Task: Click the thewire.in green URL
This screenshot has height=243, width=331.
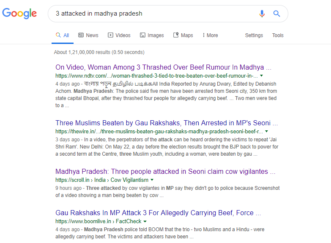Action: point(159,131)
